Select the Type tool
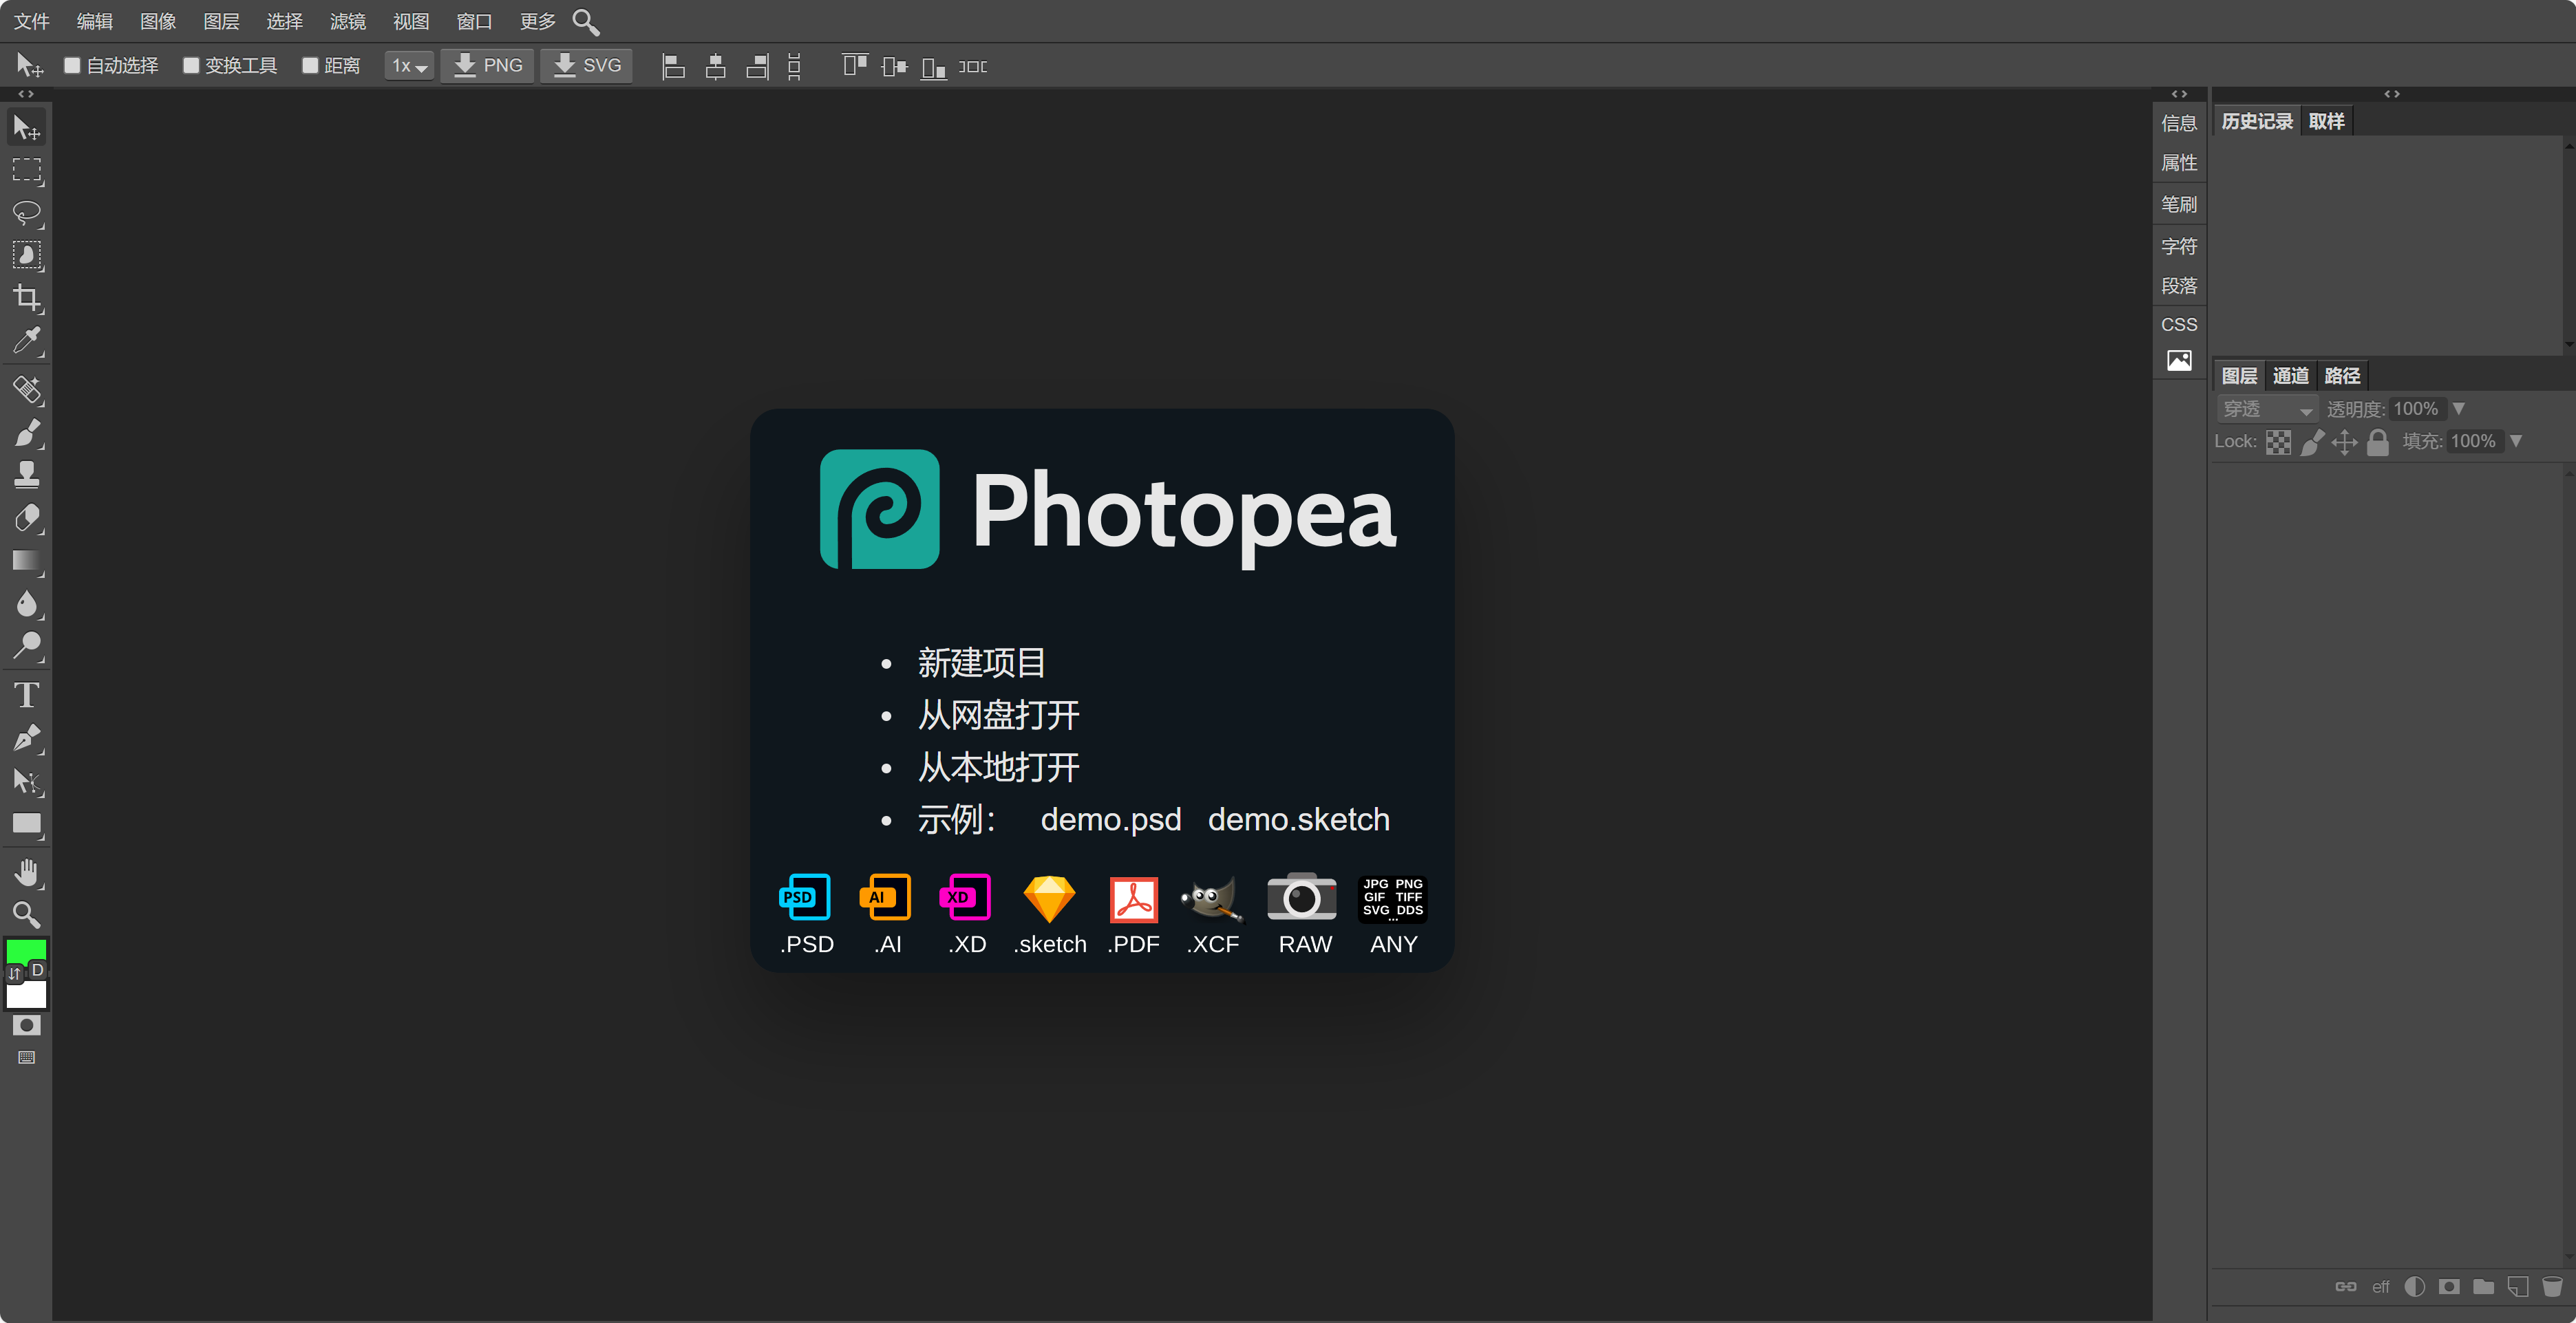Viewport: 2576px width, 1323px height. tap(27, 694)
